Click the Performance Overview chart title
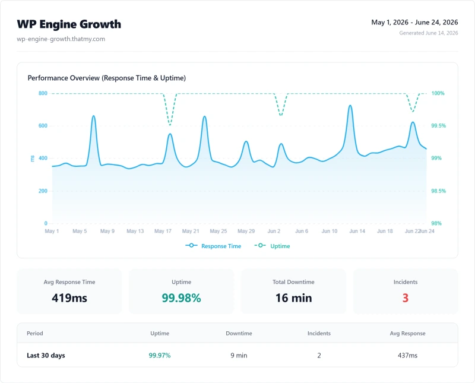 point(107,78)
